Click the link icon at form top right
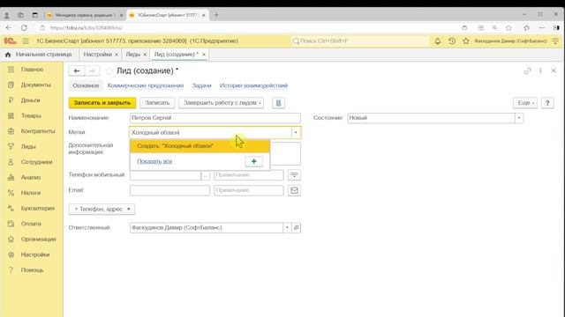Viewport: 565px width, 317px height. [x=527, y=70]
